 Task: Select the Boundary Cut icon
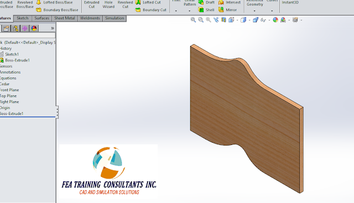[138, 10]
